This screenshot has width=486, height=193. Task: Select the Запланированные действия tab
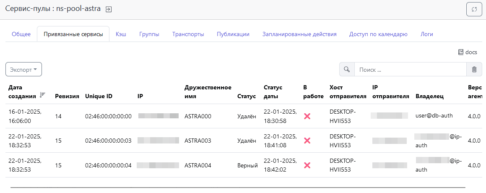299,34
